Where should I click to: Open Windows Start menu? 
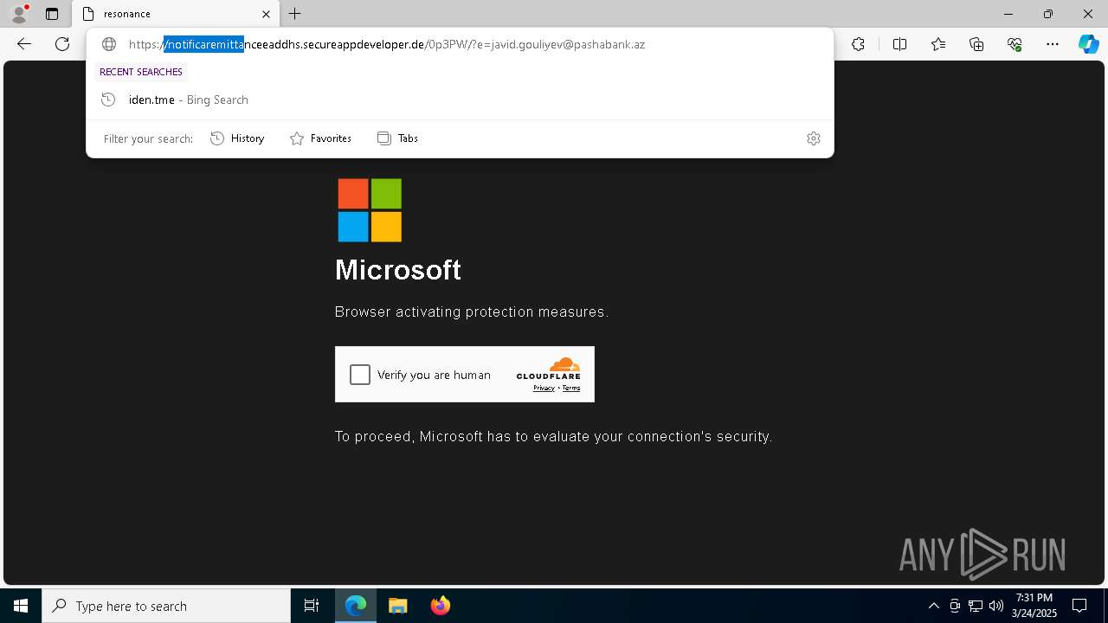[21, 606]
